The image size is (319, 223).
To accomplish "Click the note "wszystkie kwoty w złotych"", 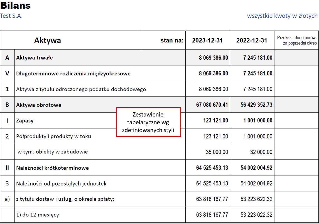I will [282, 16].
